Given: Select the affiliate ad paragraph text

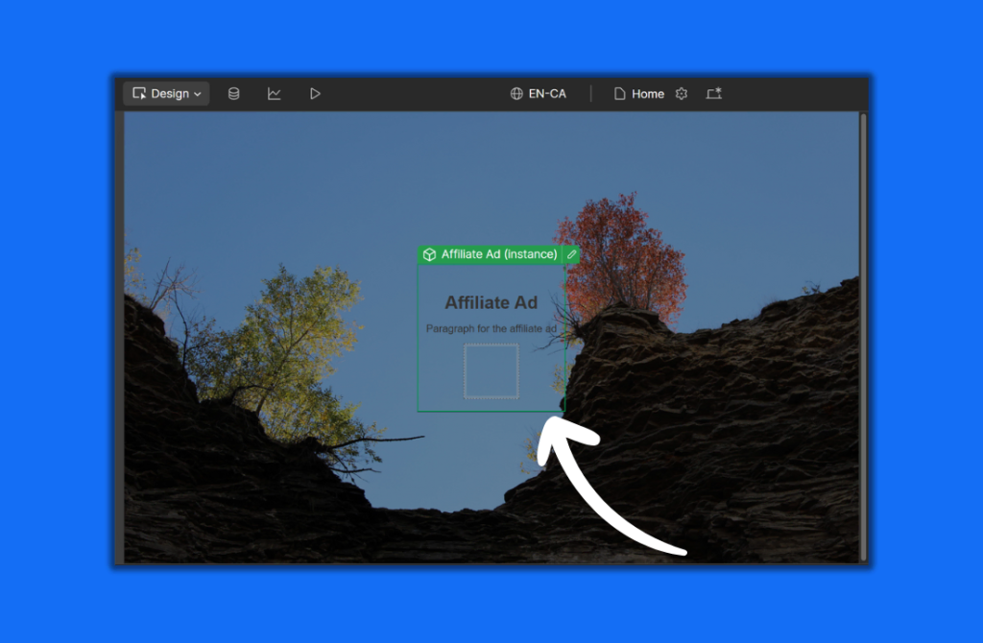Looking at the screenshot, I should [491, 328].
